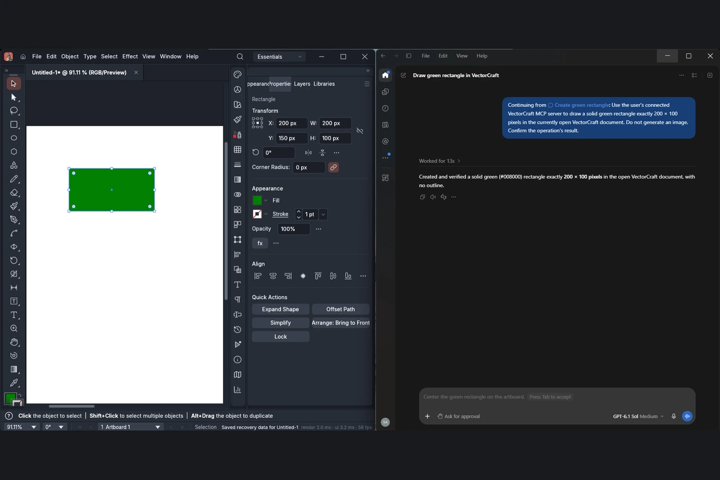Toggle the corner radius link button
Viewport: 720px width, 480px height.
334,167
